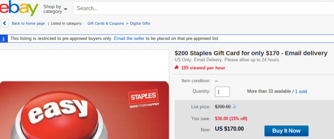The image size is (334, 139).
Task: Click the $200 Staples Gift Card title
Action: pos(251,53)
